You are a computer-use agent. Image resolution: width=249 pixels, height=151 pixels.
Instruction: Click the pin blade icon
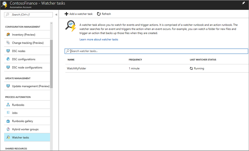243,3
